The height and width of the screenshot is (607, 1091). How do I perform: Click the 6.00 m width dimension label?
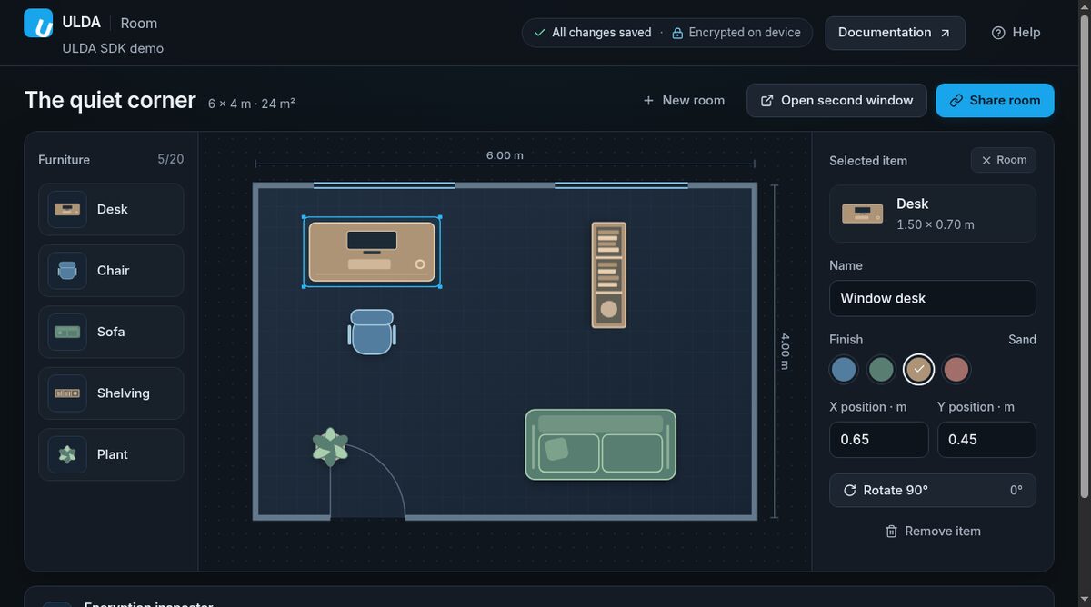tap(505, 155)
